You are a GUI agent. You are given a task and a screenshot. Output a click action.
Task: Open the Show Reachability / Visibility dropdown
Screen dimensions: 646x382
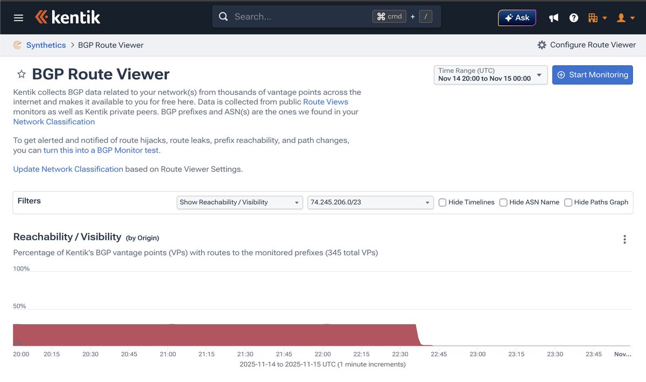pyautogui.click(x=240, y=203)
